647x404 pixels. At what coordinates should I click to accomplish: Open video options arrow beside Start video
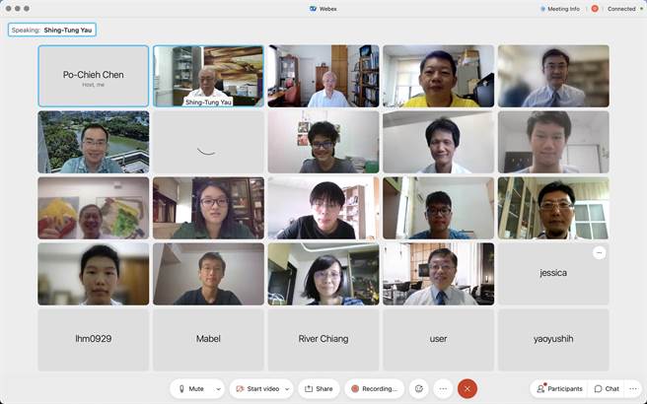287,388
